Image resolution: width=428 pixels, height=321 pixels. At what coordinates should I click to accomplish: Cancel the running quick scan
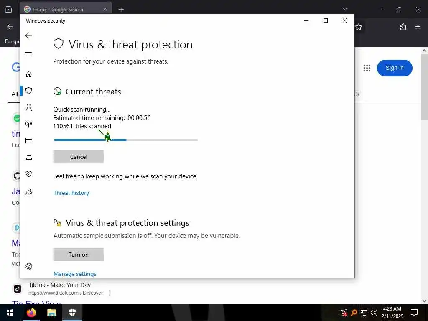pyautogui.click(x=78, y=157)
